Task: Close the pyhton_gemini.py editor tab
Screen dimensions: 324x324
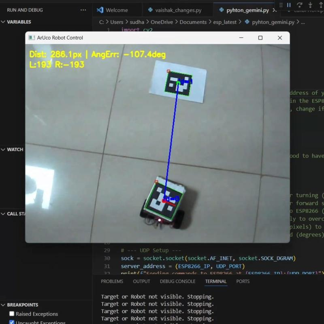Action: (275, 10)
